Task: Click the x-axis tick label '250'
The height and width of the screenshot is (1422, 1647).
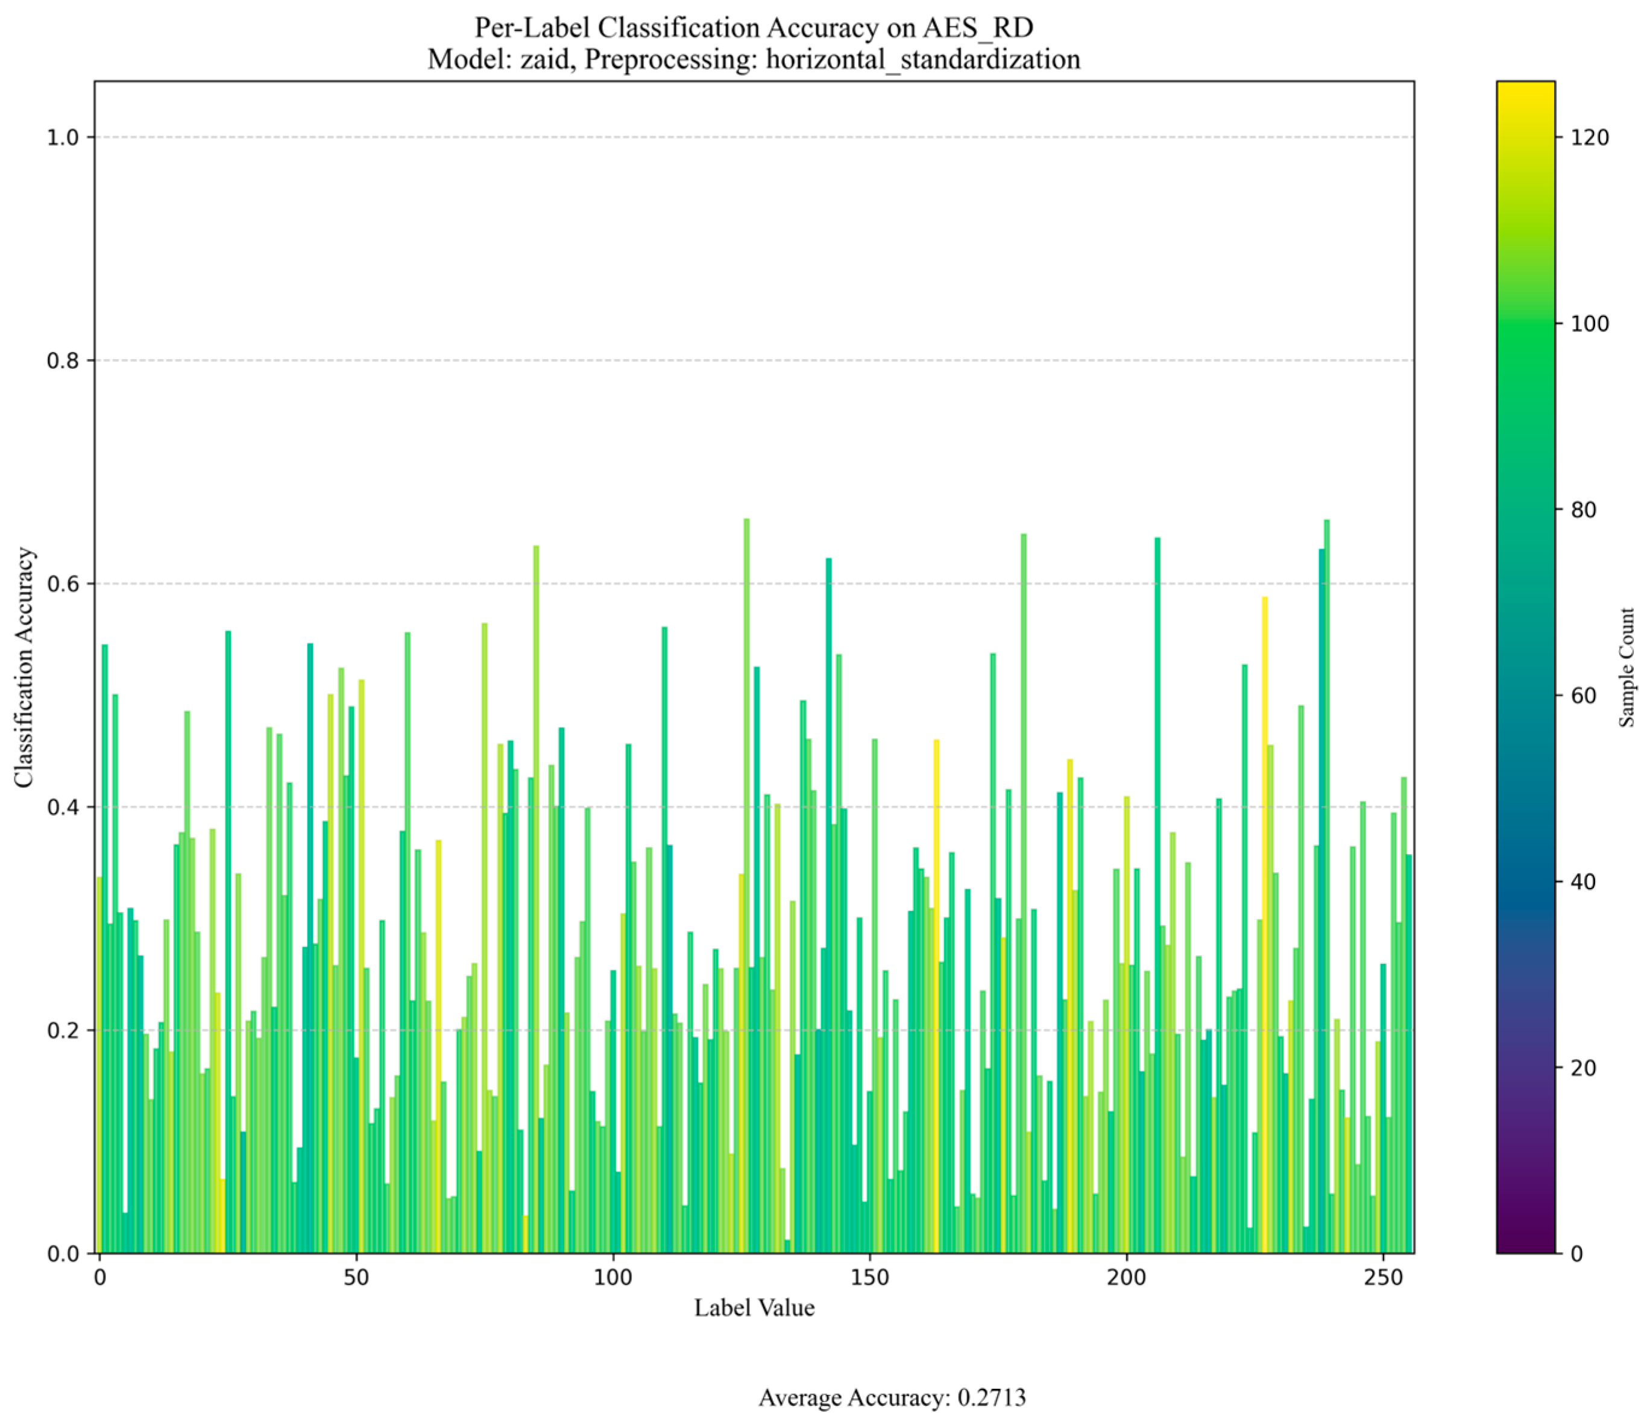Action: tap(1384, 1277)
